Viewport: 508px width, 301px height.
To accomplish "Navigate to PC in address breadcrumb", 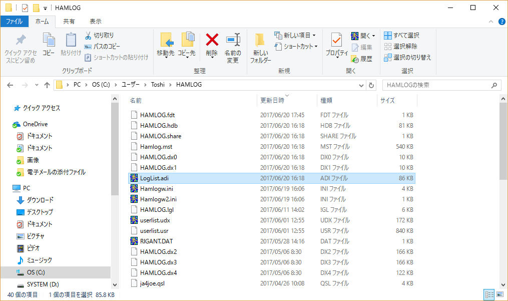I will 77,85.
